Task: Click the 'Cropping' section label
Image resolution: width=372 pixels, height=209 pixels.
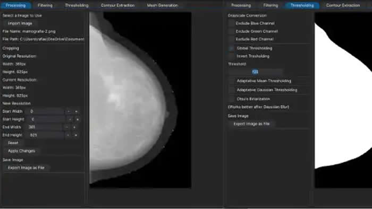Action: click(11, 48)
